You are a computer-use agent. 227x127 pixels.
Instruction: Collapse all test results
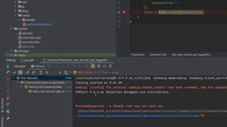[46, 72]
